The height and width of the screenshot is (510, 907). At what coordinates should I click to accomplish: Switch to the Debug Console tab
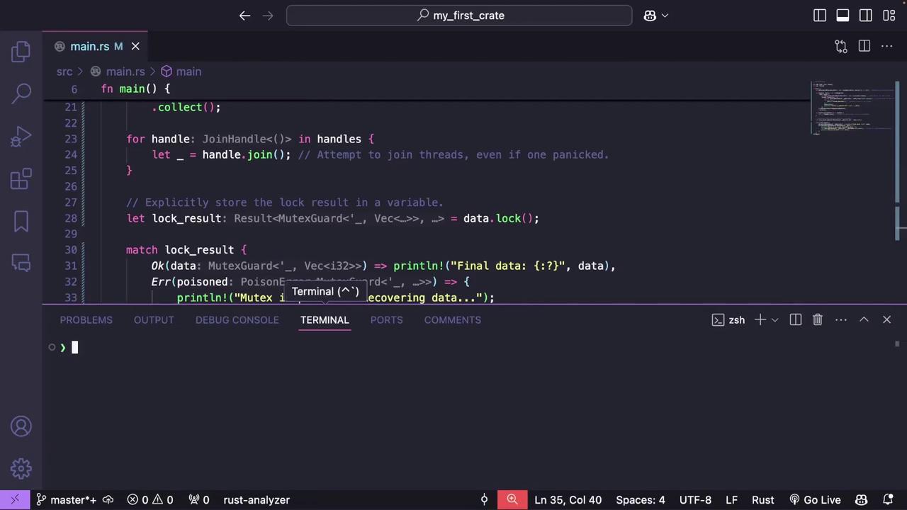tap(237, 320)
